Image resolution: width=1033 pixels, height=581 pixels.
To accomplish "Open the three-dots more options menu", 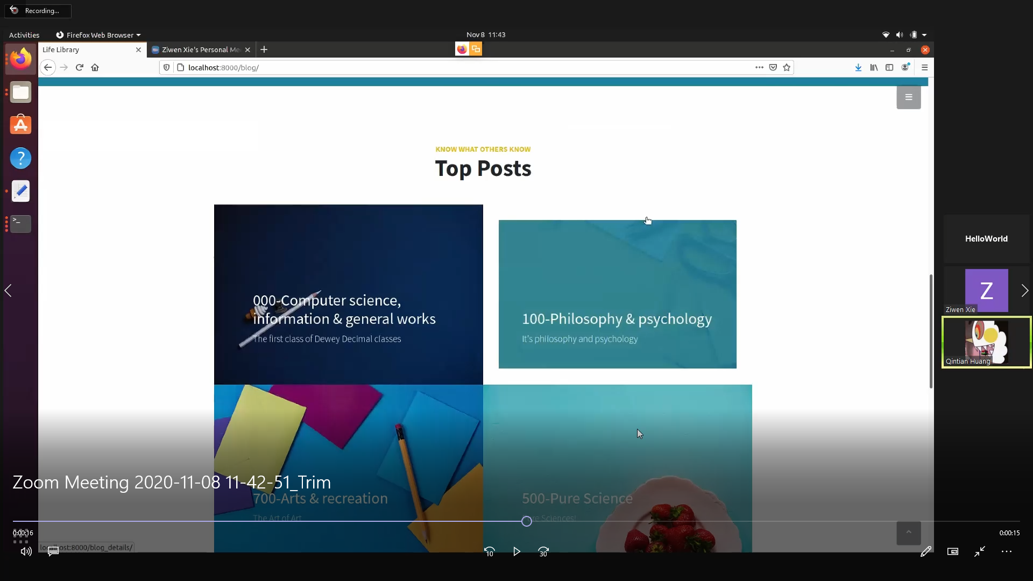I will tap(1006, 551).
